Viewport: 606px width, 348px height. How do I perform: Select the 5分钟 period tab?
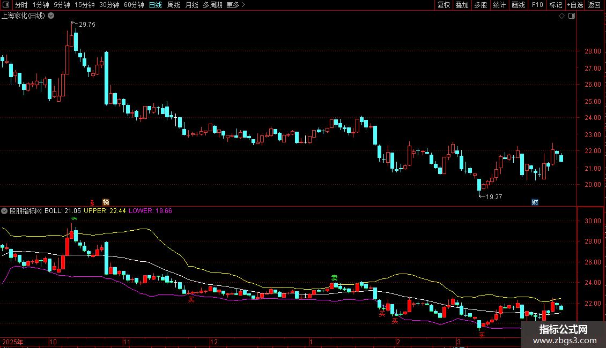(x=62, y=5)
